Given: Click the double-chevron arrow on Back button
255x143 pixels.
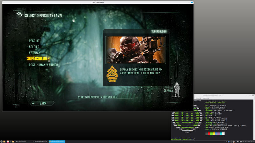Looking at the screenshot, I should pyautogui.click(x=33, y=103).
